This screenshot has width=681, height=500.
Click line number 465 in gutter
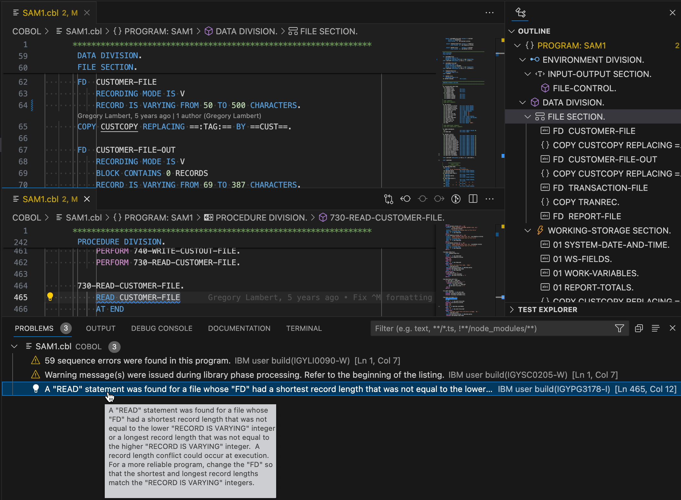click(x=21, y=297)
